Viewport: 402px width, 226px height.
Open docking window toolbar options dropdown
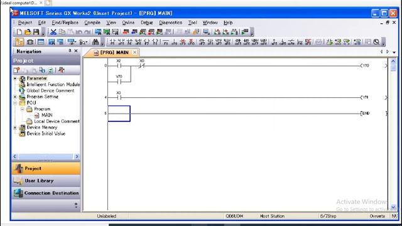tap(102, 42)
